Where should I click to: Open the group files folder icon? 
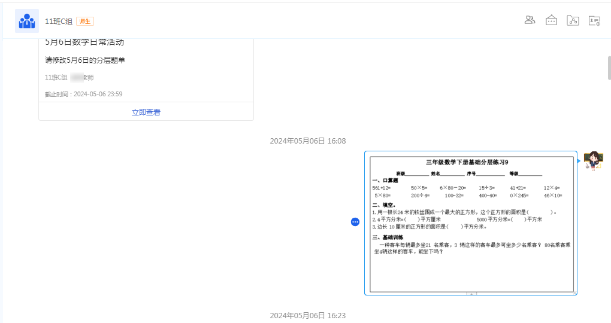coord(573,20)
